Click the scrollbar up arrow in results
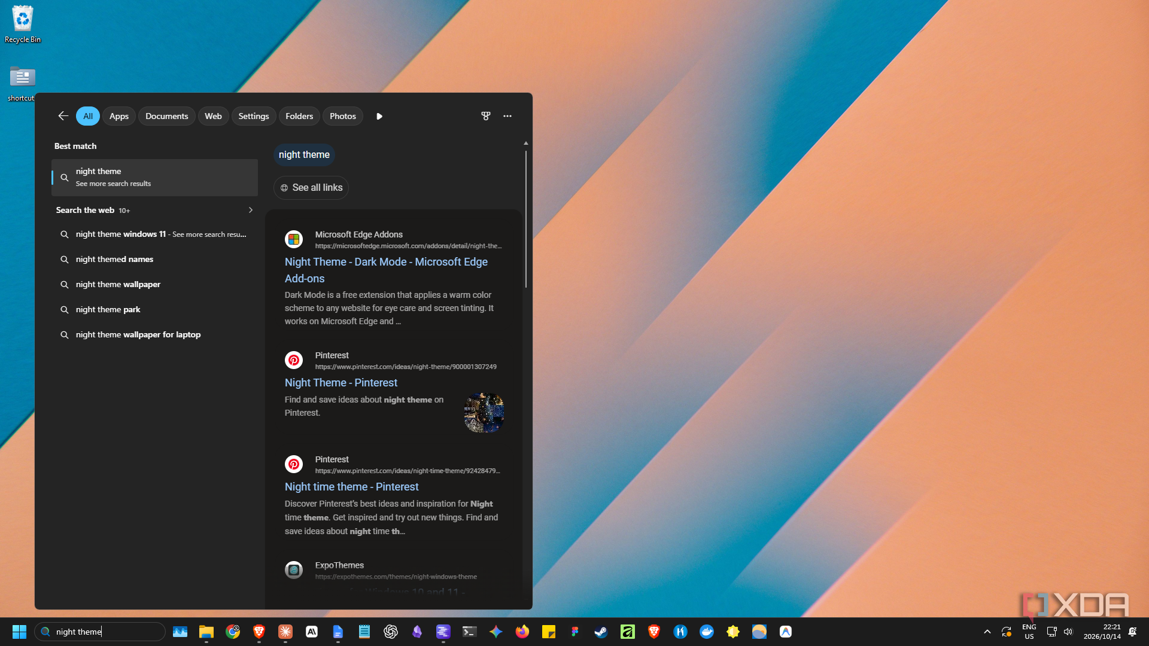The image size is (1149, 646). pyautogui.click(x=526, y=143)
